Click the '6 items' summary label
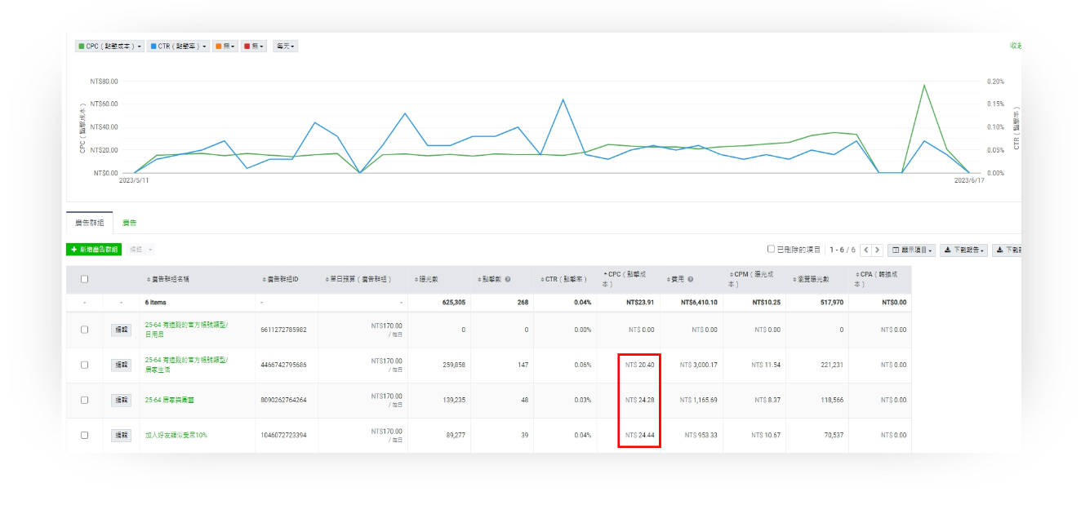 tap(154, 302)
